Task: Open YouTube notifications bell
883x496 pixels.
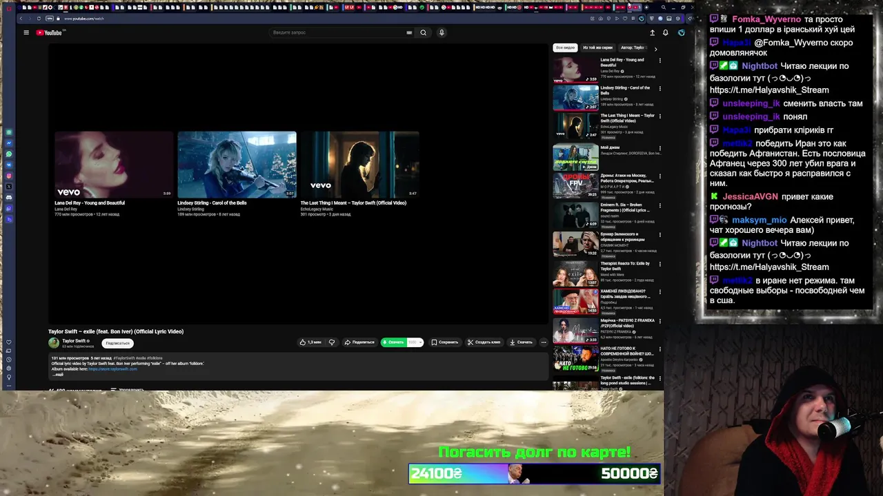Action: tap(666, 32)
